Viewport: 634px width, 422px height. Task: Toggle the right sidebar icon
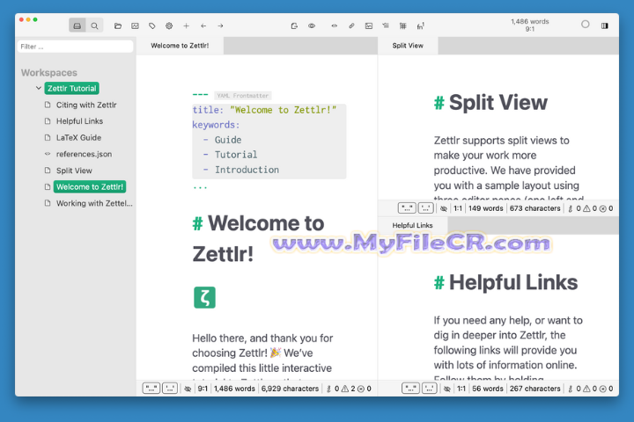[x=604, y=25]
